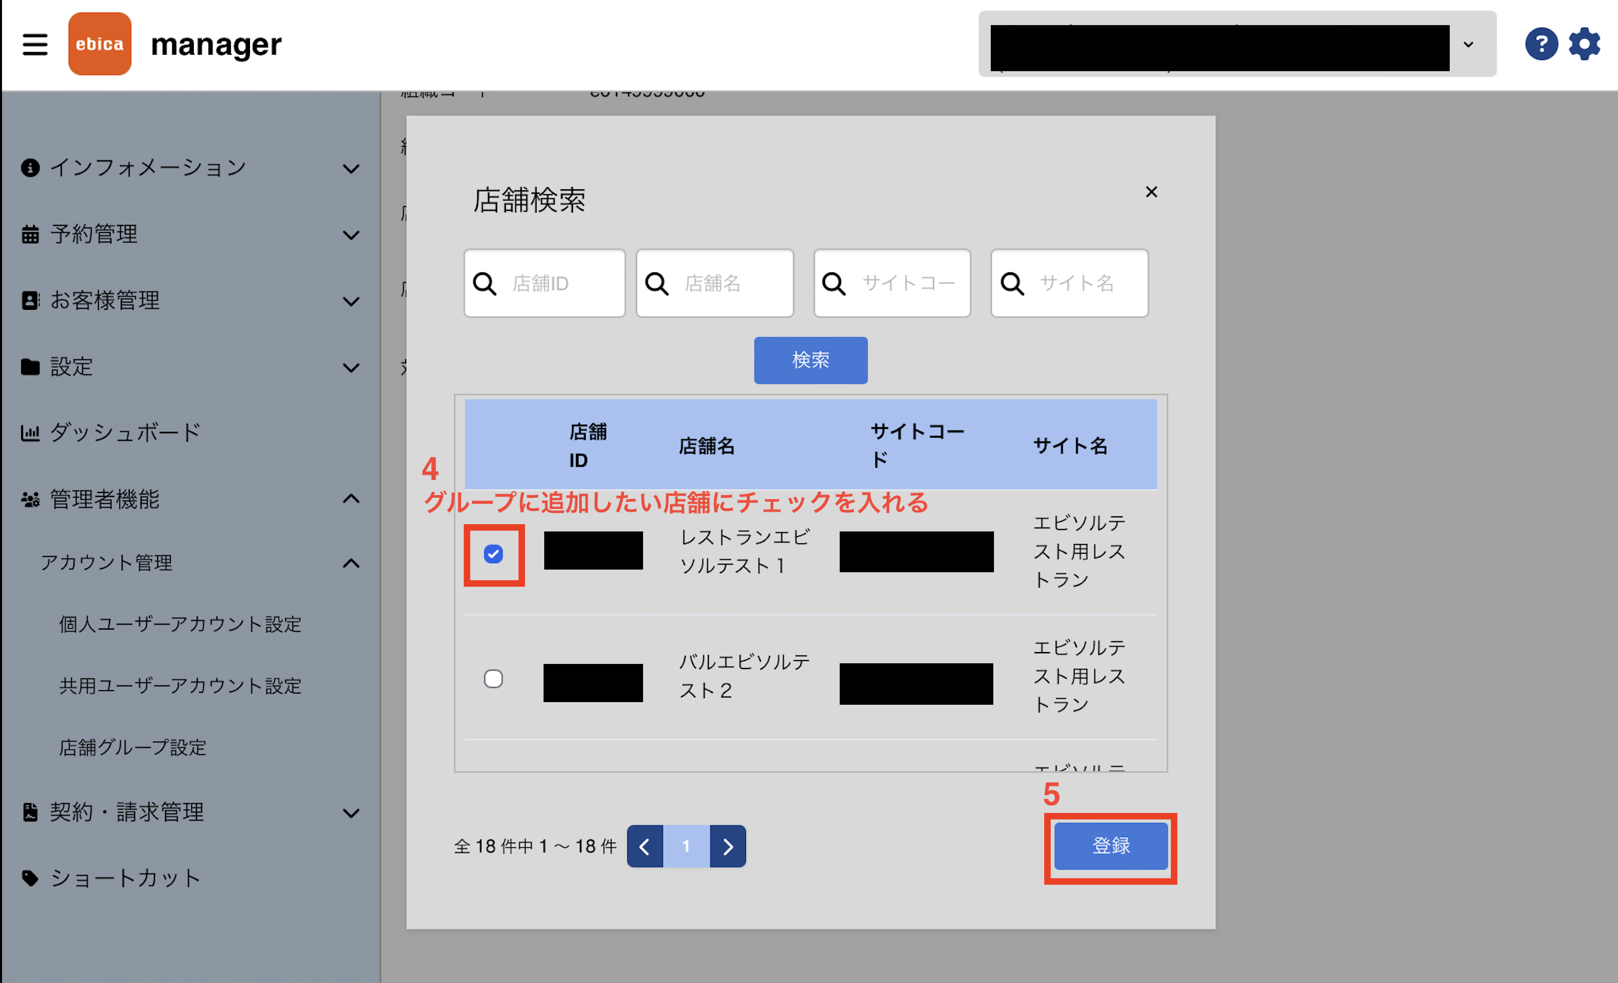Click the ショートカット tag icon

[x=30, y=878]
